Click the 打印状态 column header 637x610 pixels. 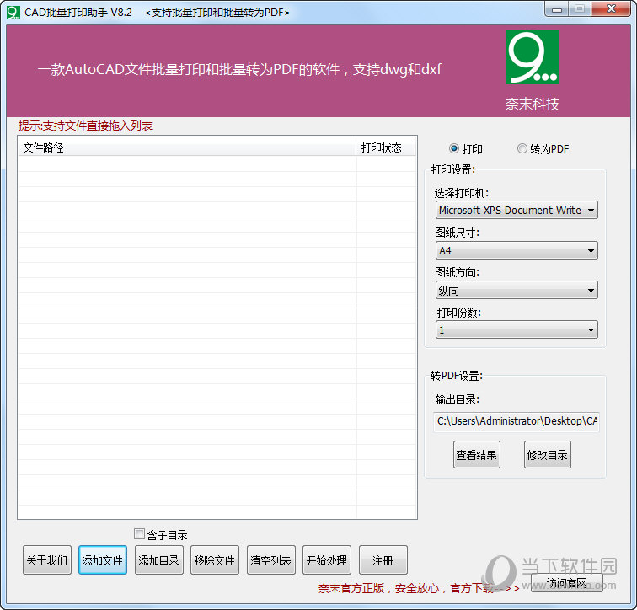(x=386, y=147)
